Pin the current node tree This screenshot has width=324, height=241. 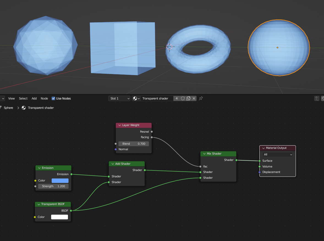[201, 98]
